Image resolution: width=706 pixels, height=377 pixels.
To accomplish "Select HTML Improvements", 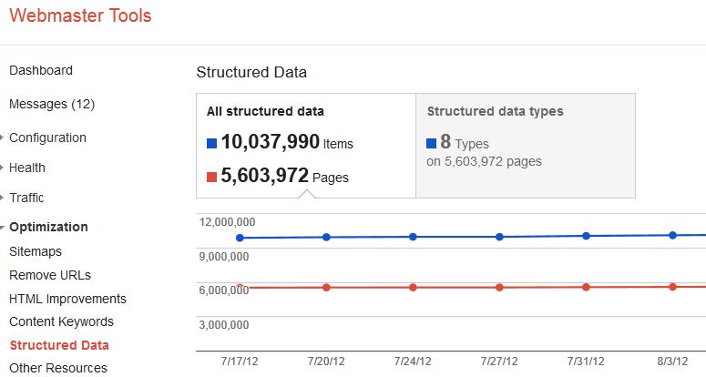I will point(67,299).
